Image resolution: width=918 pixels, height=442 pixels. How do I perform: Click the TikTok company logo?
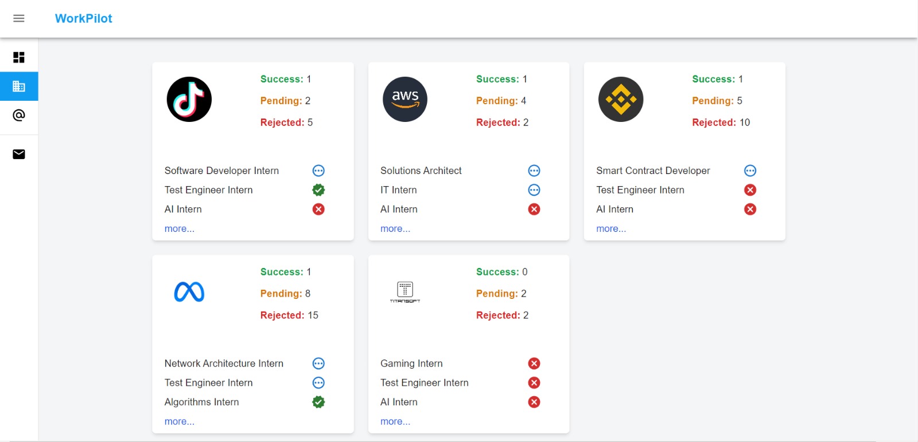[189, 99]
